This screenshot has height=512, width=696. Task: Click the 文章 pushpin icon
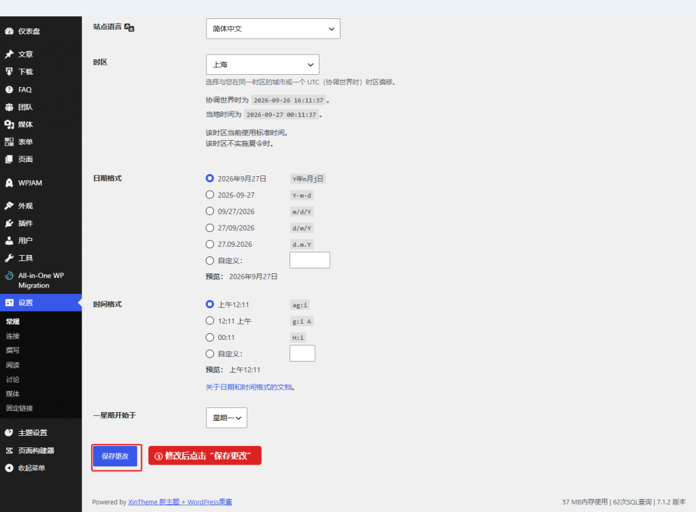click(x=9, y=54)
